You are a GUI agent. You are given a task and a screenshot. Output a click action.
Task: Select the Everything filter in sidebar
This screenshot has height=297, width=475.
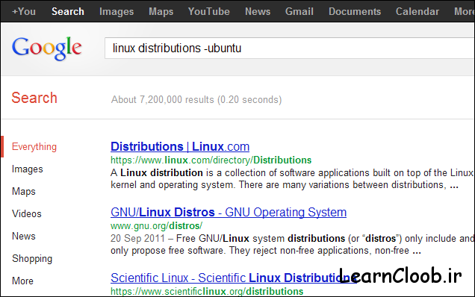click(x=34, y=147)
